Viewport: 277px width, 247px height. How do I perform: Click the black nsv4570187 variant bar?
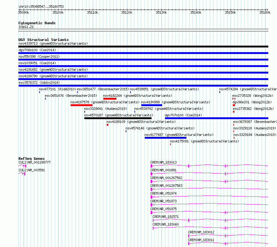118,118
